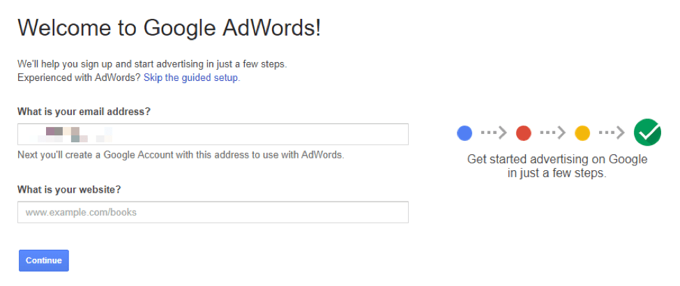680x286 pixels.
Task: Click the green checkmark icon
Action: click(647, 133)
